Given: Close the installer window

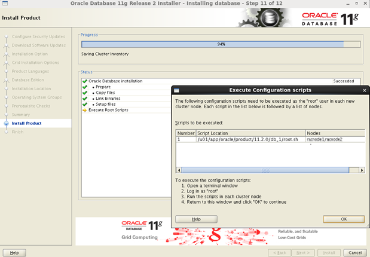Looking at the screenshot, I should click(x=365, y=4).
